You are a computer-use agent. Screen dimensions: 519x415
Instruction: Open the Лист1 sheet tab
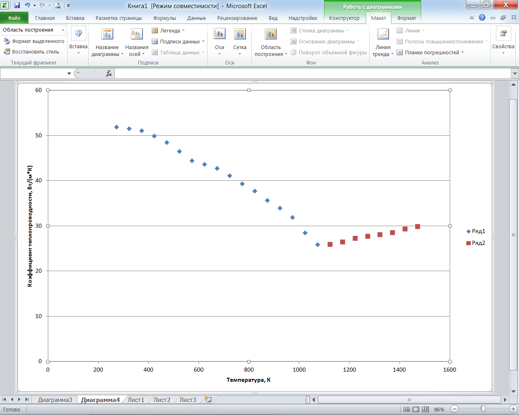pyautogui.click(x=136, y=400)
